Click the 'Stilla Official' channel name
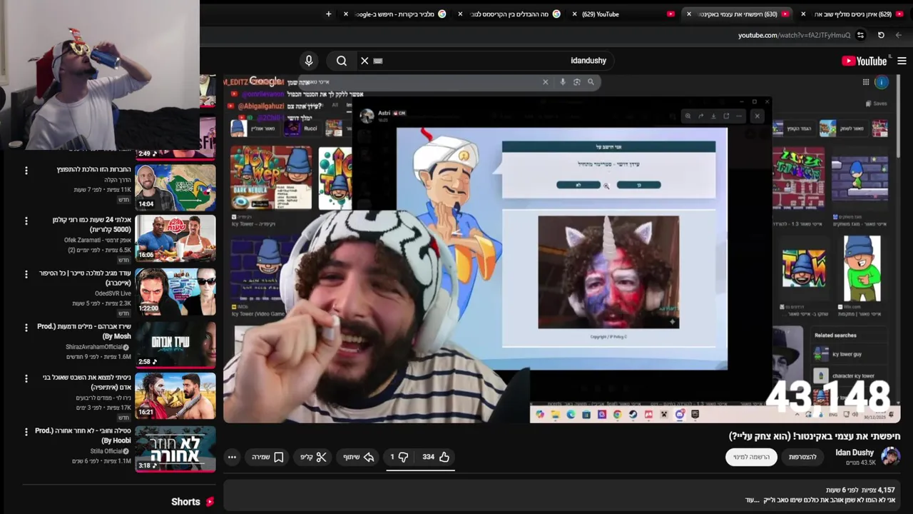The image size is (913, 514). (106, 451)
